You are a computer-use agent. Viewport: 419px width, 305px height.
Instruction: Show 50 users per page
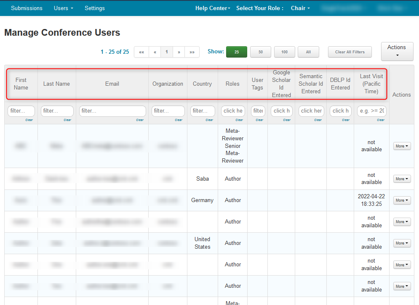[x=260, y=52]
